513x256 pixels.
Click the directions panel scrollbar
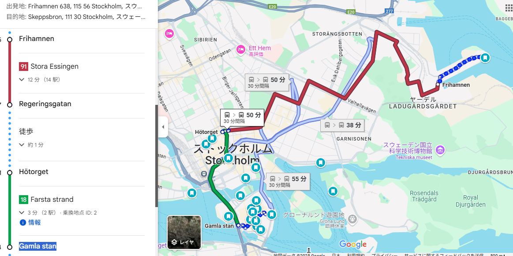157,156
